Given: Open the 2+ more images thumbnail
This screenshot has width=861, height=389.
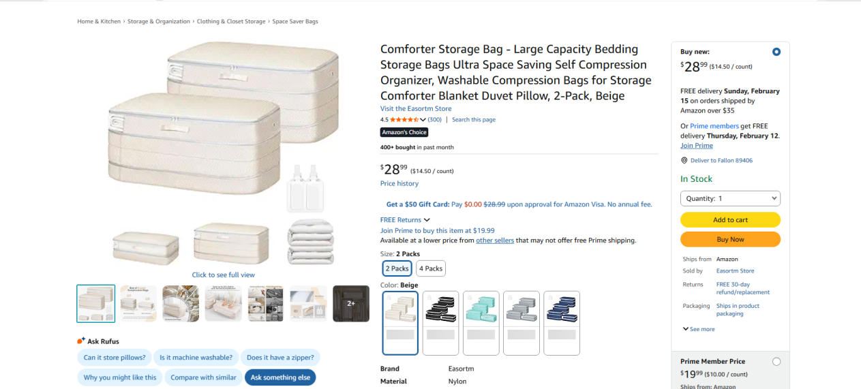Looking at the screenshot, I should point(350,303).
